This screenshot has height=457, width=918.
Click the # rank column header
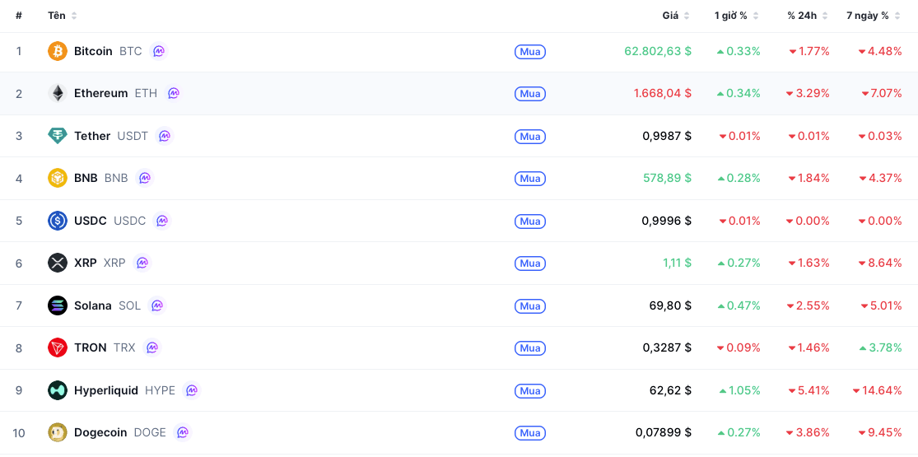(19, 16)
